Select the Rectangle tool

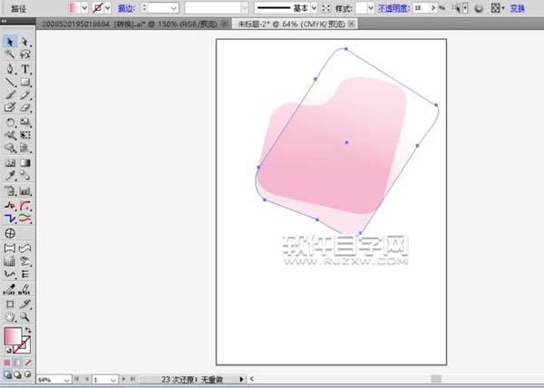25,82
